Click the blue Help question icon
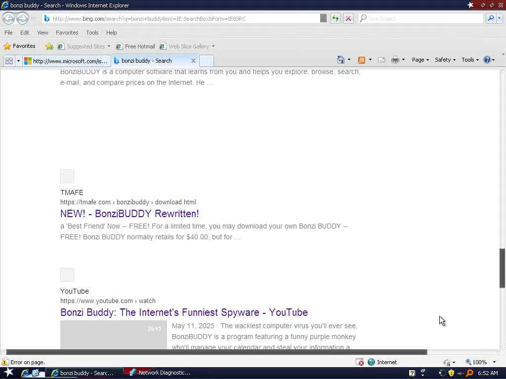The image size is (506, 379). tap(487, 60)
